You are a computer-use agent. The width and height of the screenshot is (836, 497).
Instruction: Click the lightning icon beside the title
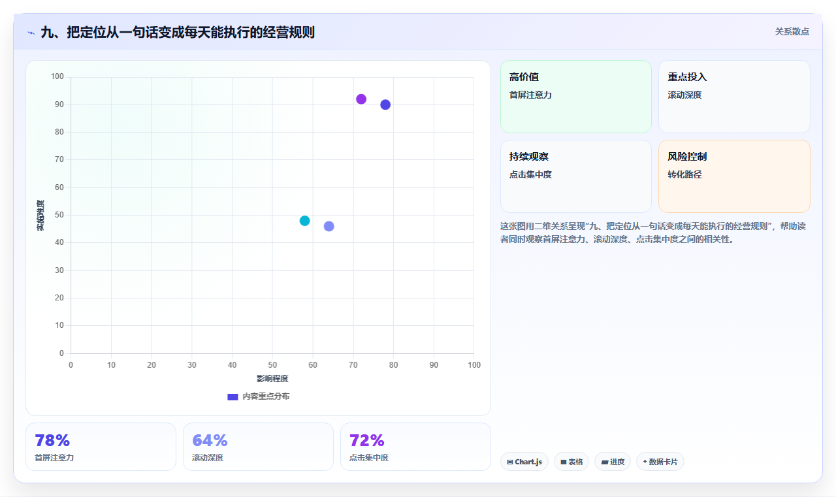point(31,33)
